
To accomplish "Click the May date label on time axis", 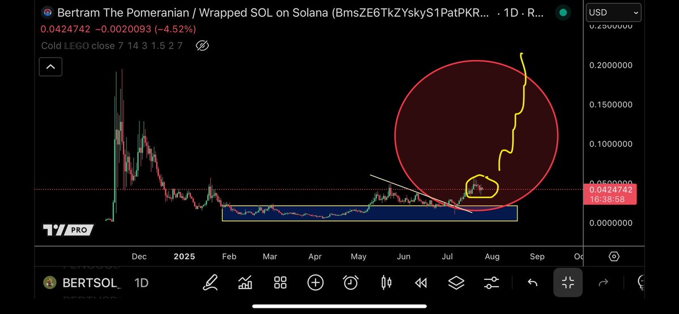I will click(x=358, y=256).
